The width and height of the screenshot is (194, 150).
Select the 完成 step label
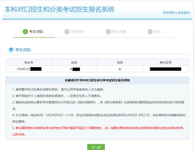click(x=157, y=32)
